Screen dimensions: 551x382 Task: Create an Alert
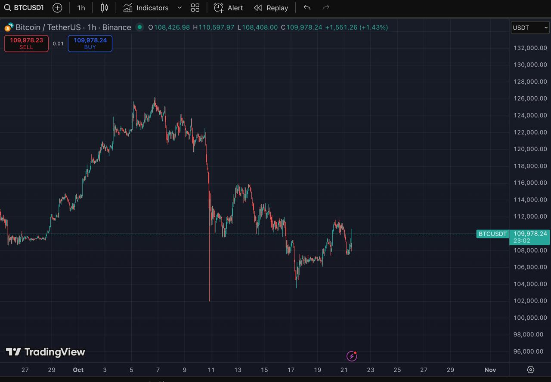(x=229, y=8)
